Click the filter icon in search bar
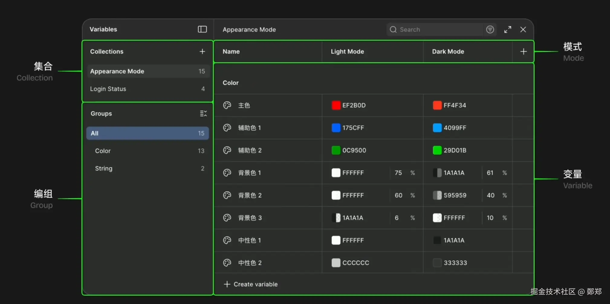 click(x=490, y=30)
